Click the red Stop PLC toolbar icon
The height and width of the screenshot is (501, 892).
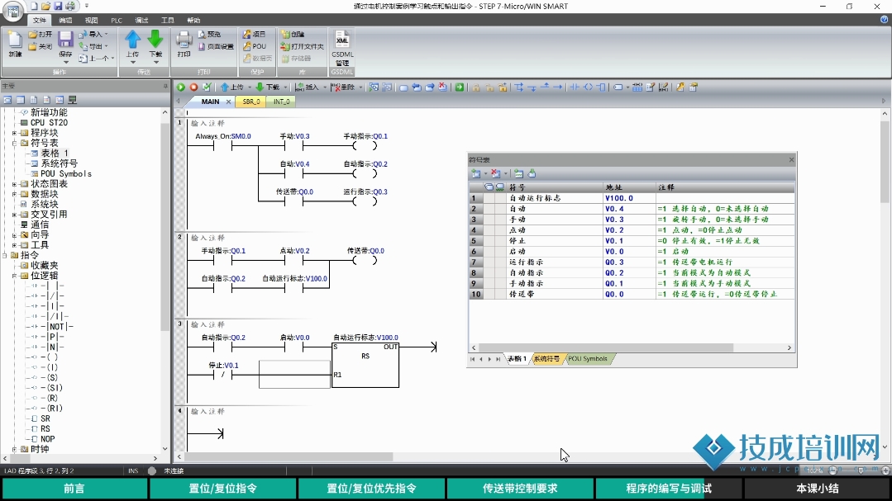click(193, 87)
